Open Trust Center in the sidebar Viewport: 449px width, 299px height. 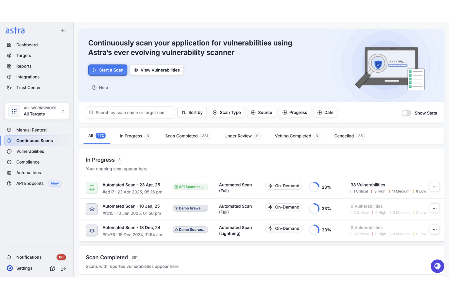coord(29,88)
